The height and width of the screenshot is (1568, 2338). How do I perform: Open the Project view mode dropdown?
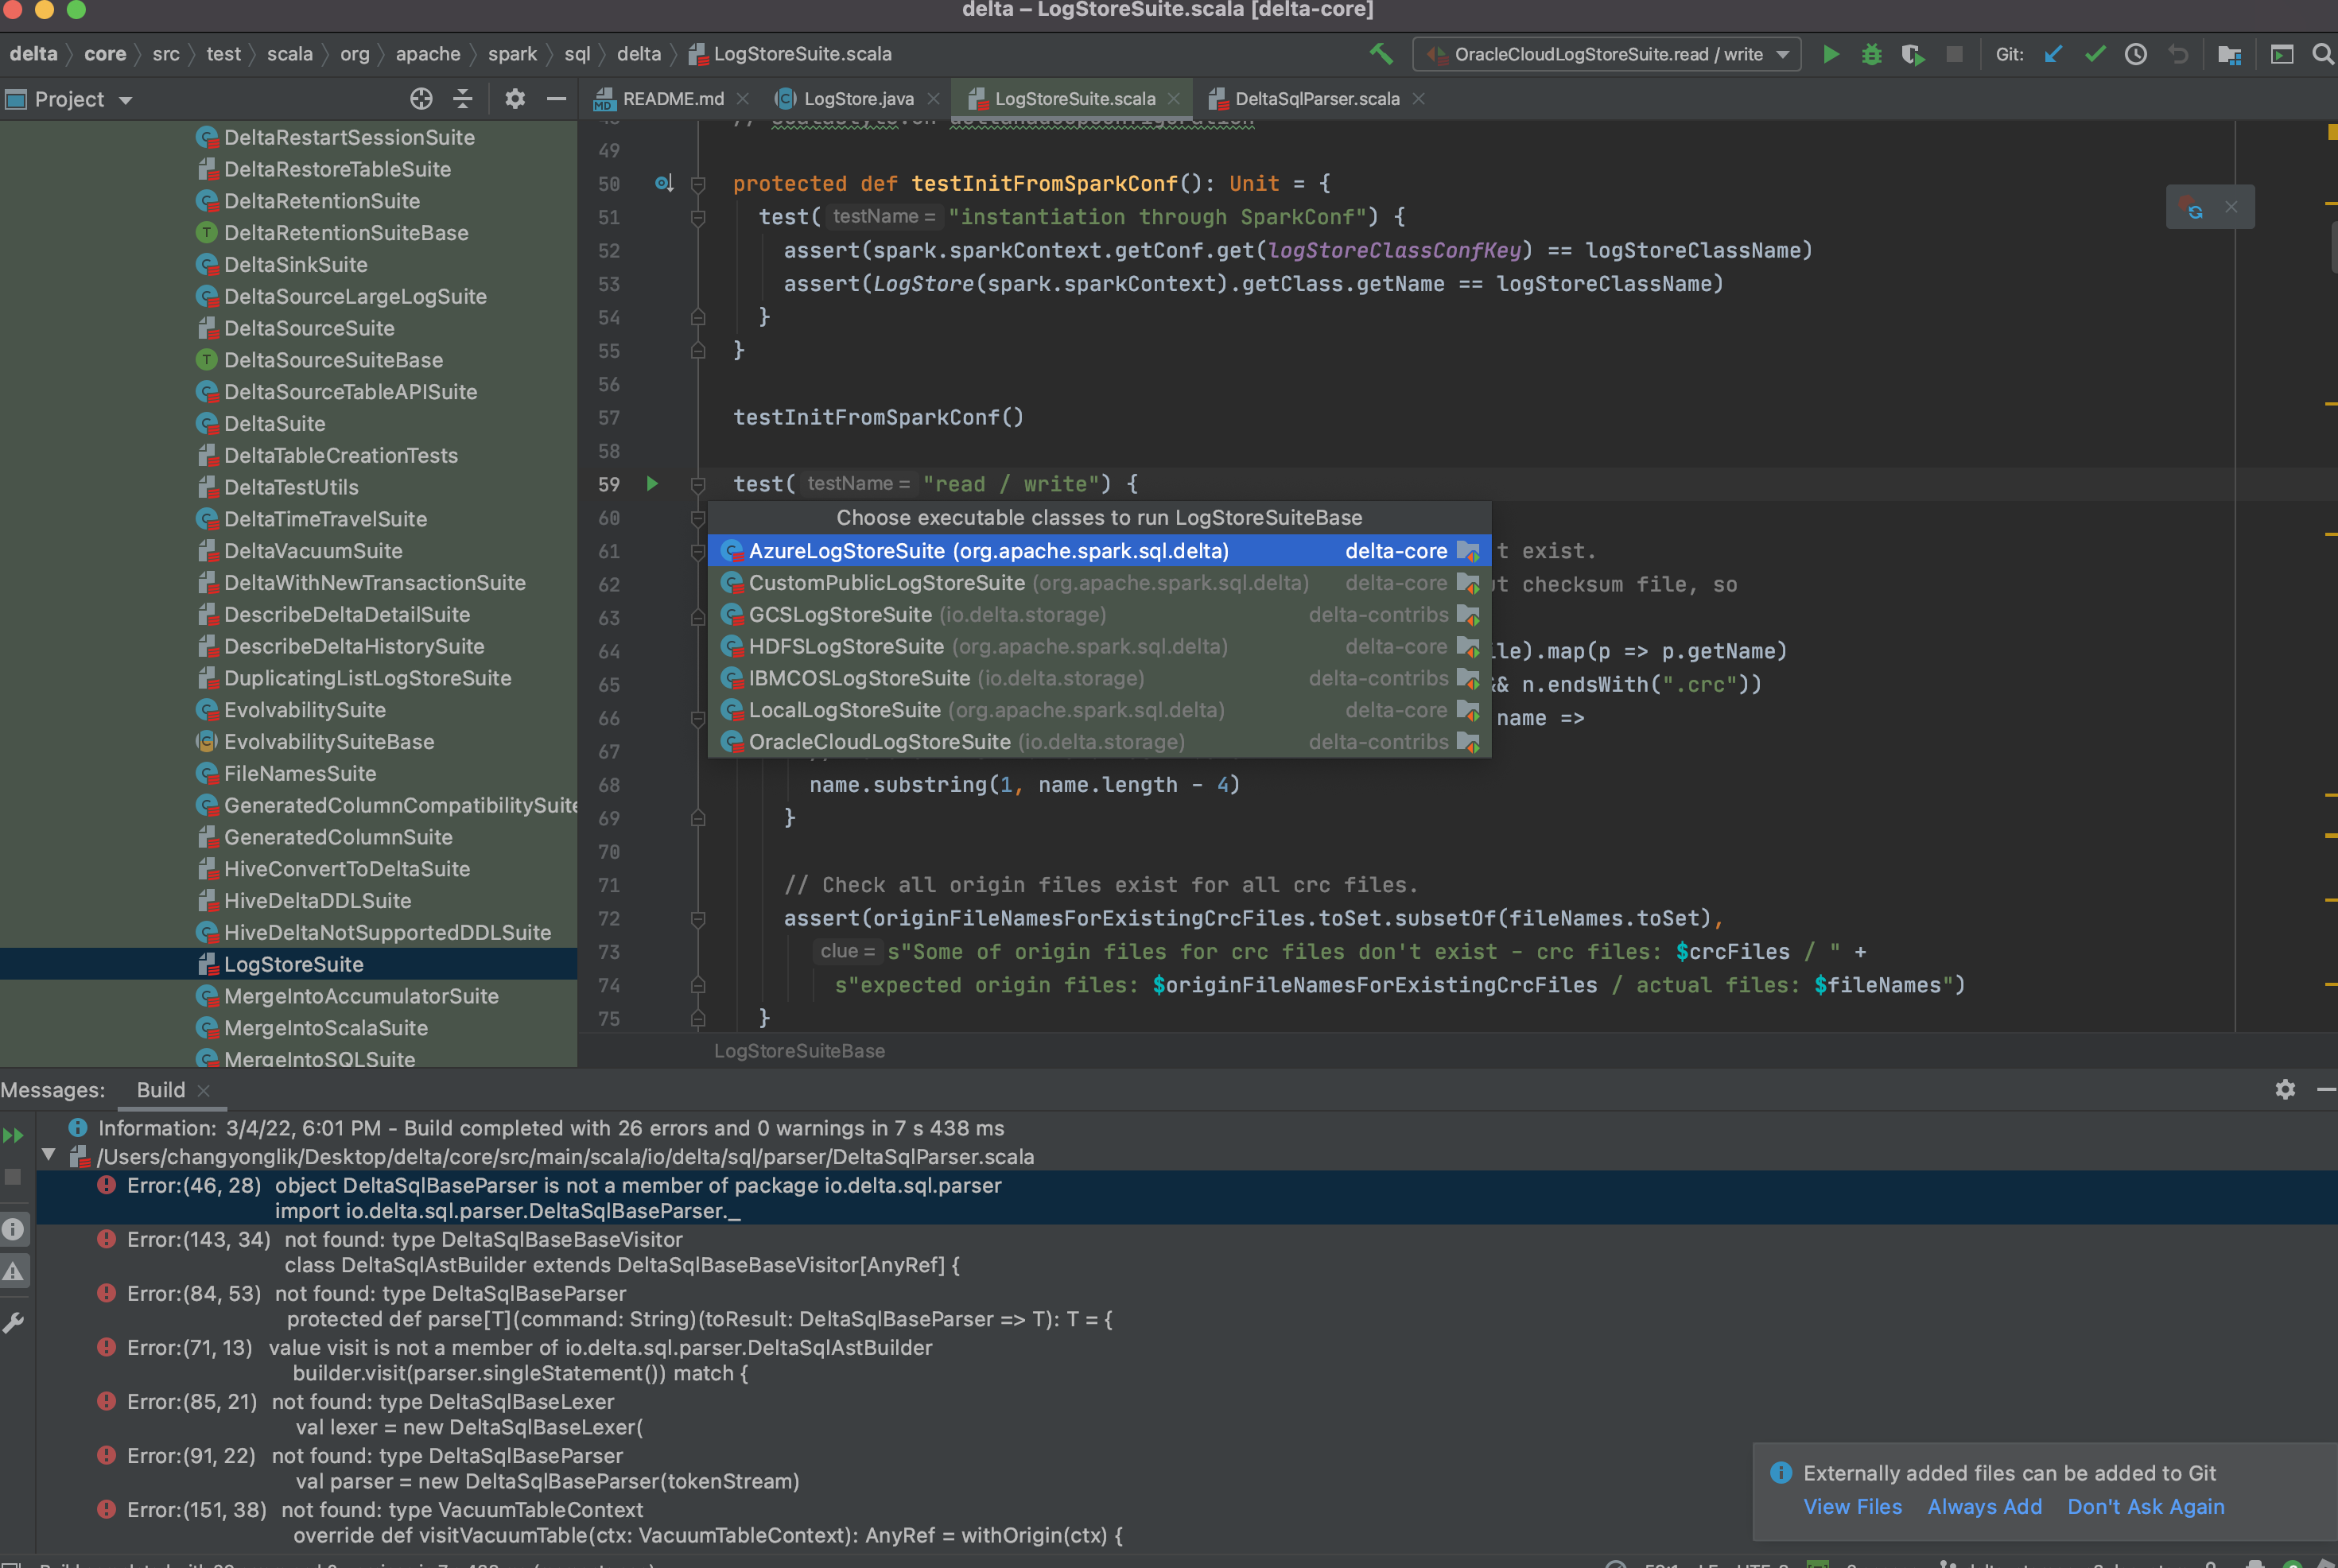tap(125, 99)
